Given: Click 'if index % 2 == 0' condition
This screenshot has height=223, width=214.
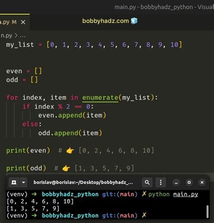Looking at the screenshot, I should [x=58, y=107].
